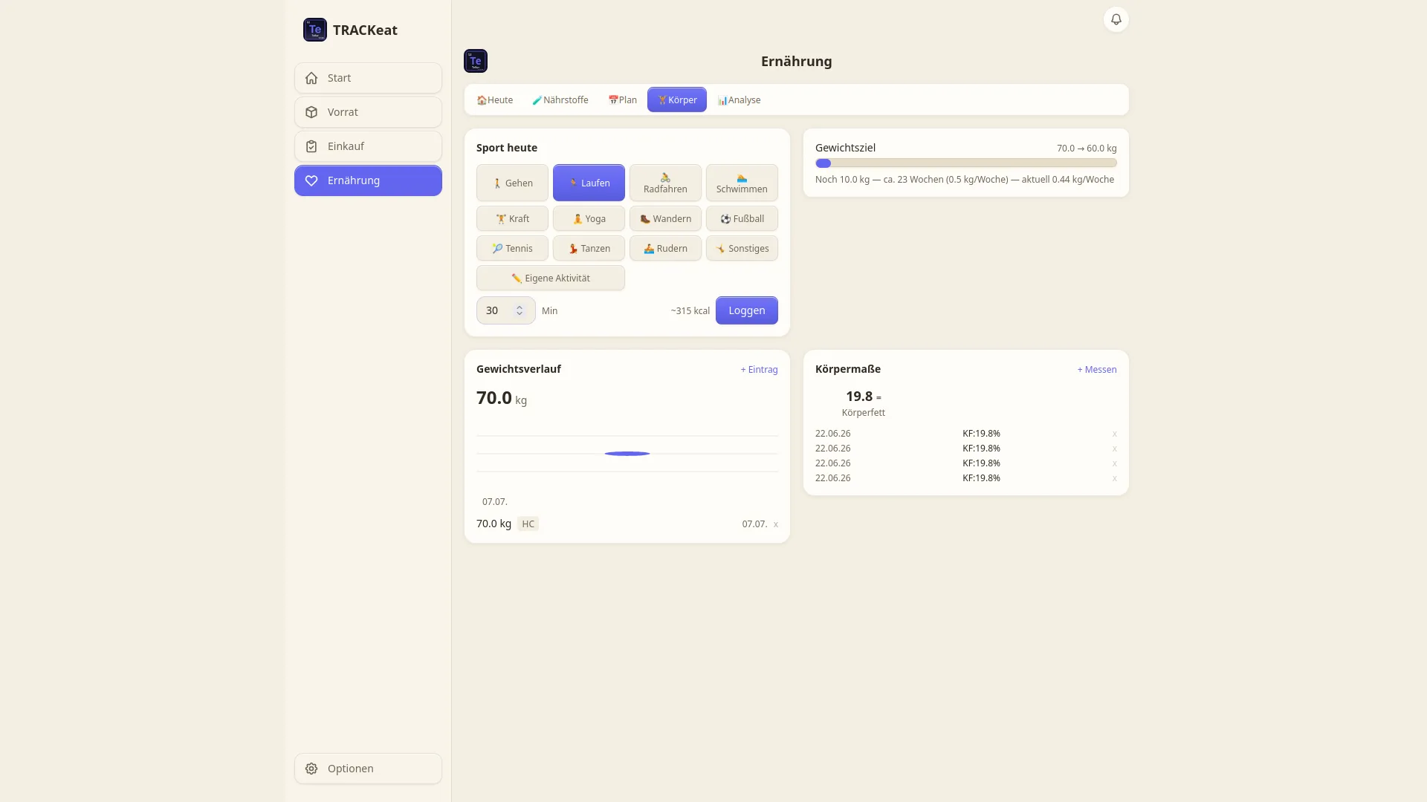Pick the Fußball activity
Screen dimensions: 1427x802
tap(742, 218)
